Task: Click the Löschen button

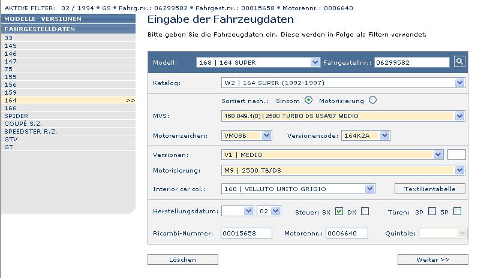Action: [182, 260]
